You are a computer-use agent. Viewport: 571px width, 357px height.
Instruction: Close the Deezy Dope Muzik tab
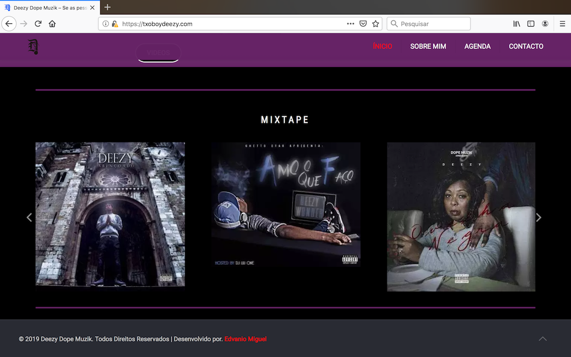tap(92, 8)
